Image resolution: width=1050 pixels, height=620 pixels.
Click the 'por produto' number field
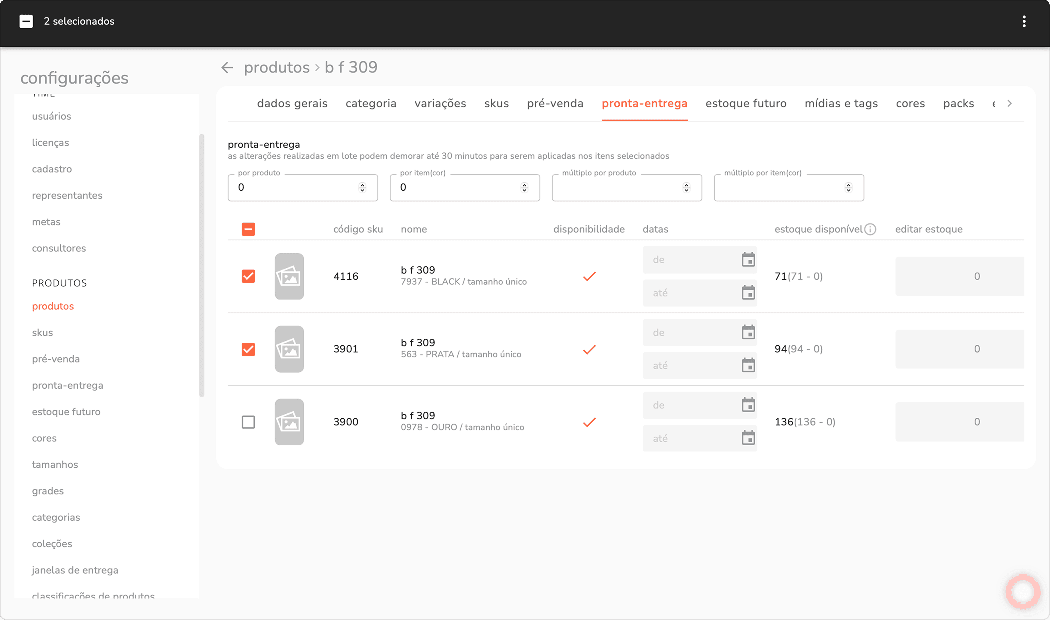pos(303,188)
